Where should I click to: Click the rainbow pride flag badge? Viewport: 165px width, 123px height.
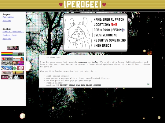tap(7, 54)
